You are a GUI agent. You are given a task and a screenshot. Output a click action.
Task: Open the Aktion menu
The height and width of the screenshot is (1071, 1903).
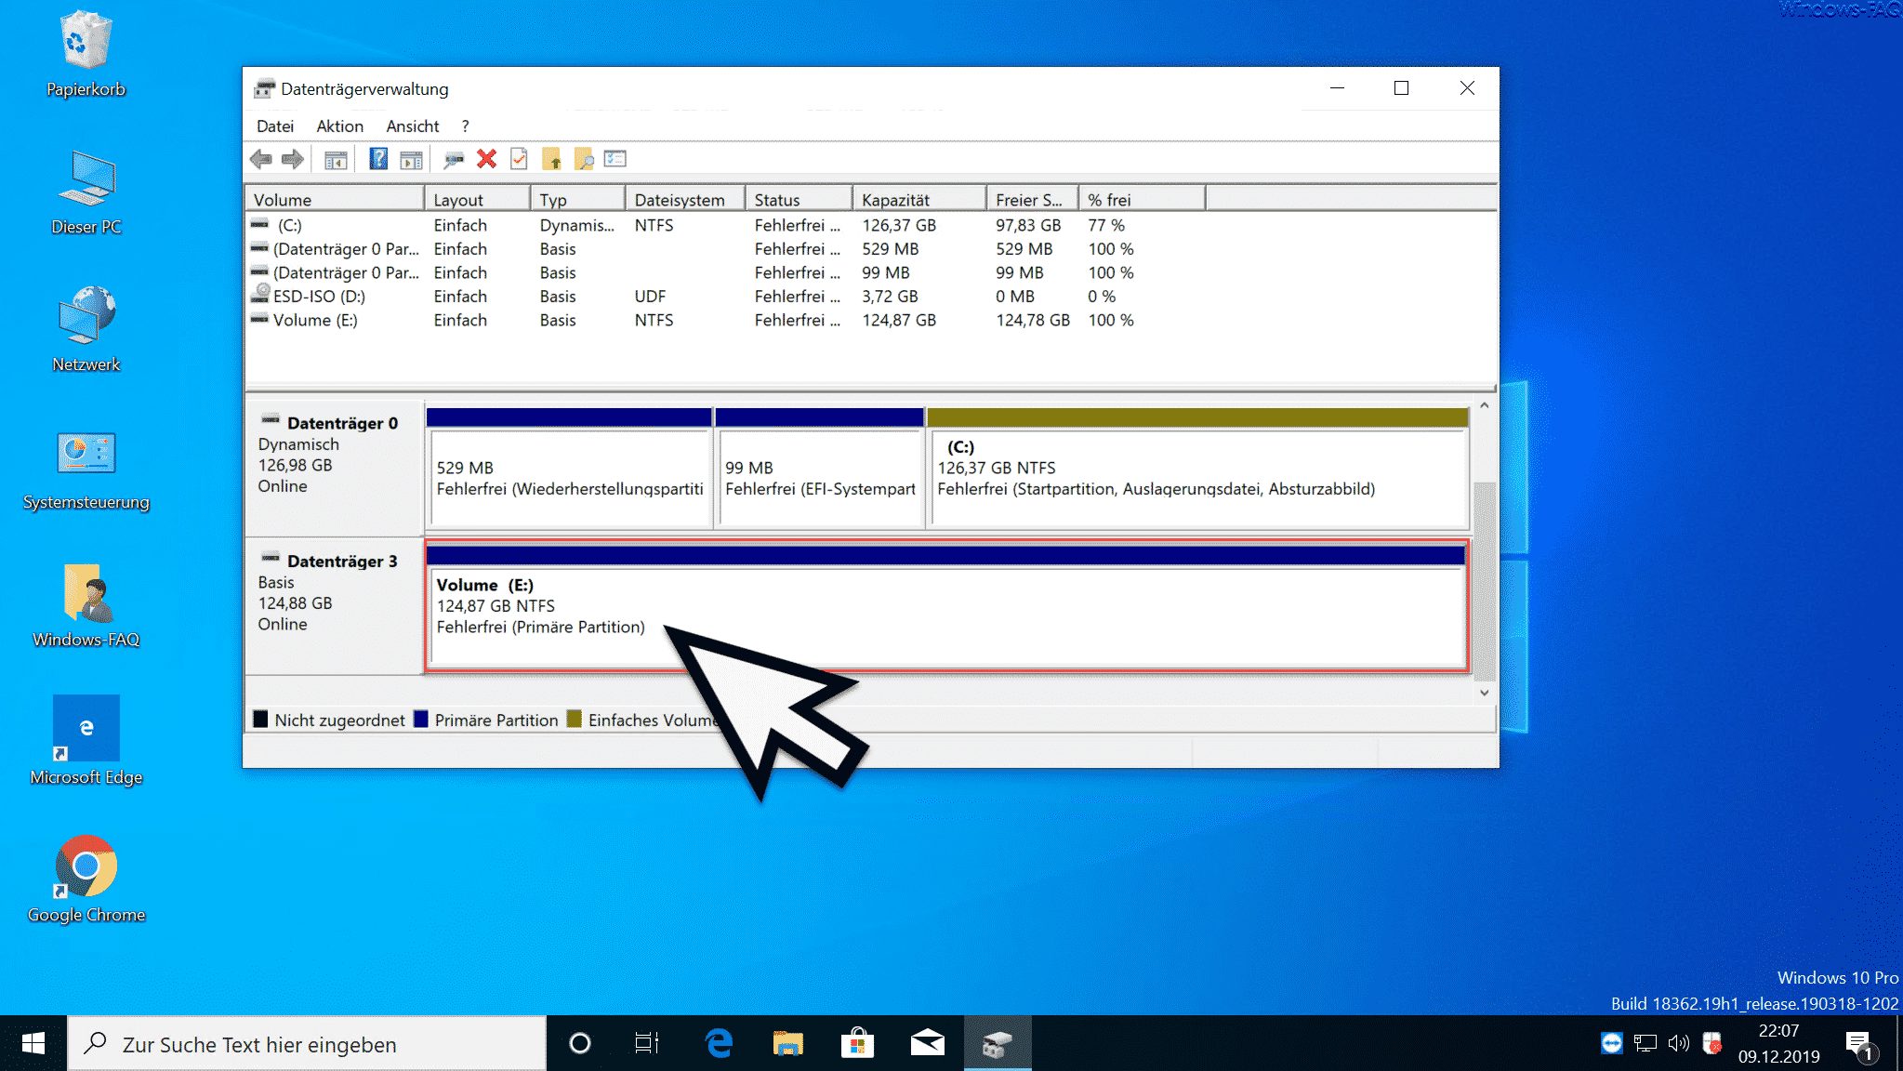point(339,126)
